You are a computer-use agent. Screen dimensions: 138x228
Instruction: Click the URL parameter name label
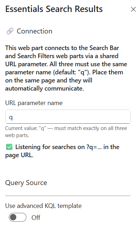click(x=34, y=103)
